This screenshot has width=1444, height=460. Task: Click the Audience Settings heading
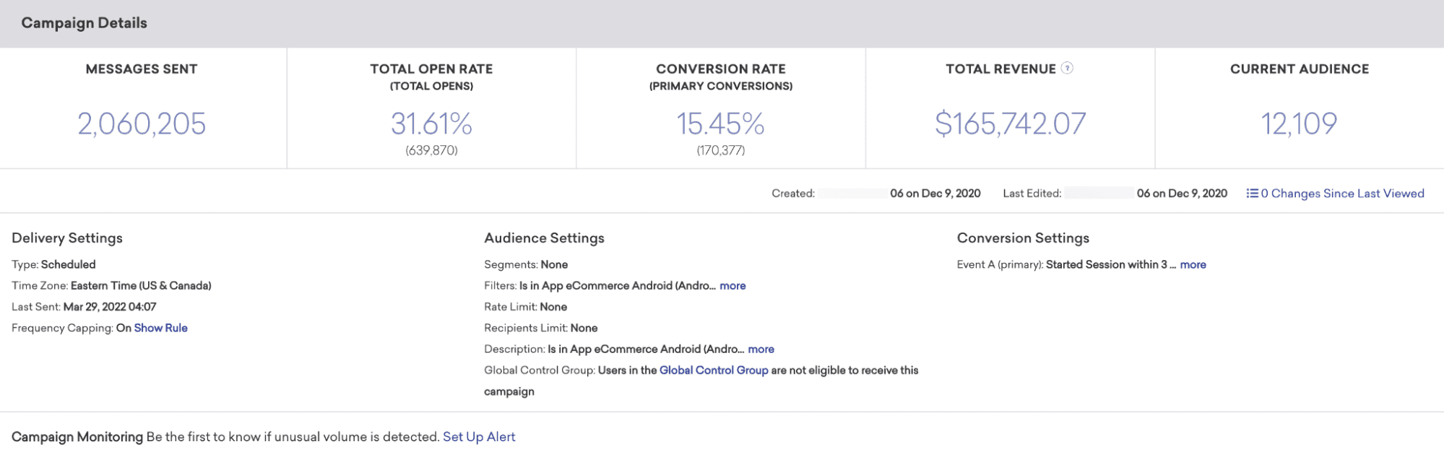(x=544, y=238)
